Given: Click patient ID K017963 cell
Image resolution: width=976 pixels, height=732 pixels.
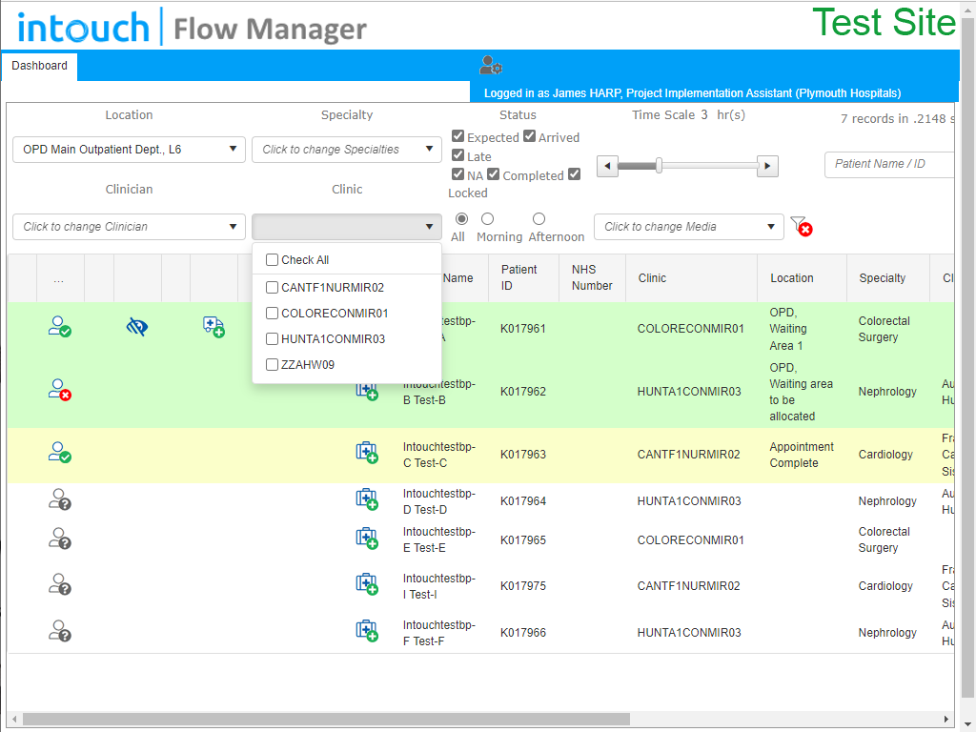Looking at the screenshot, I should click(x=523, y=455).
